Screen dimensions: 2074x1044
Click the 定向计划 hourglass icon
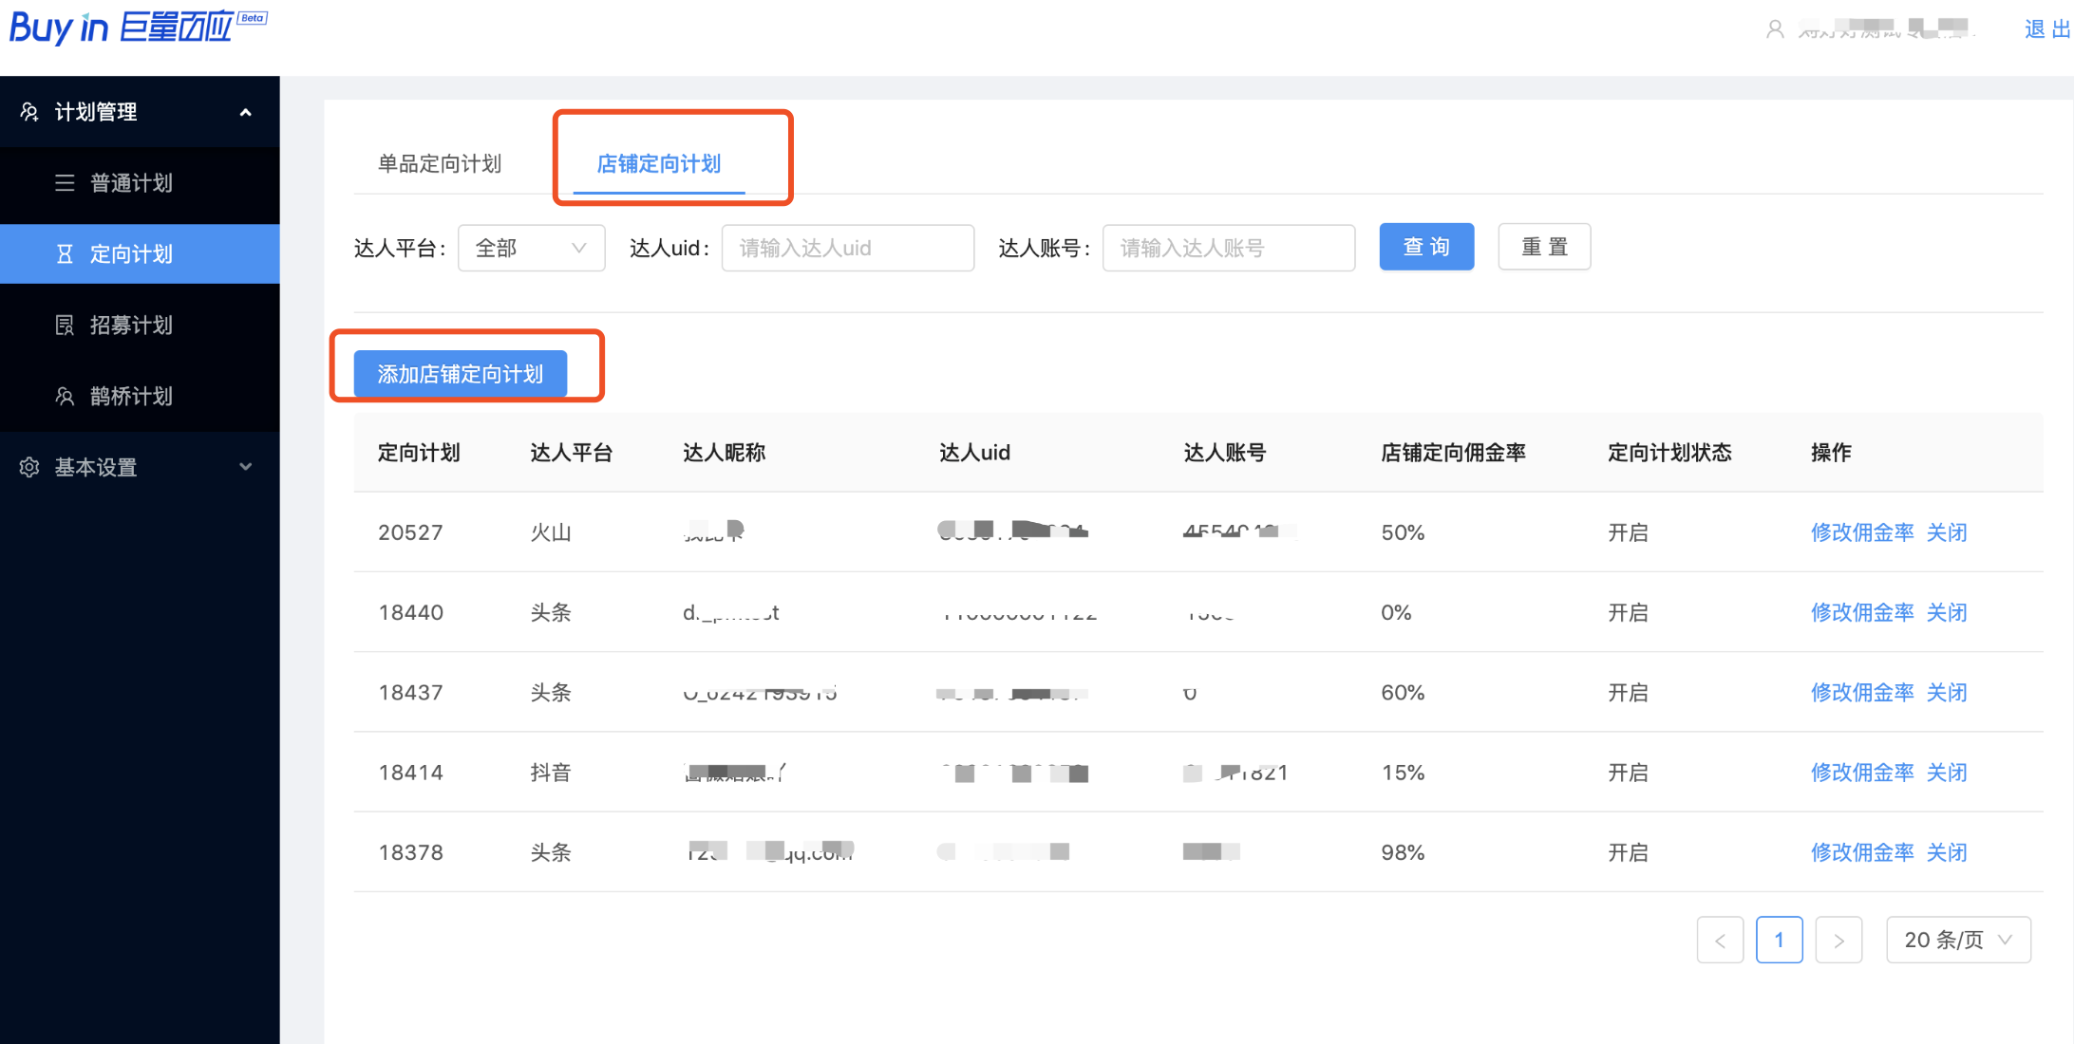coord(65,254)
